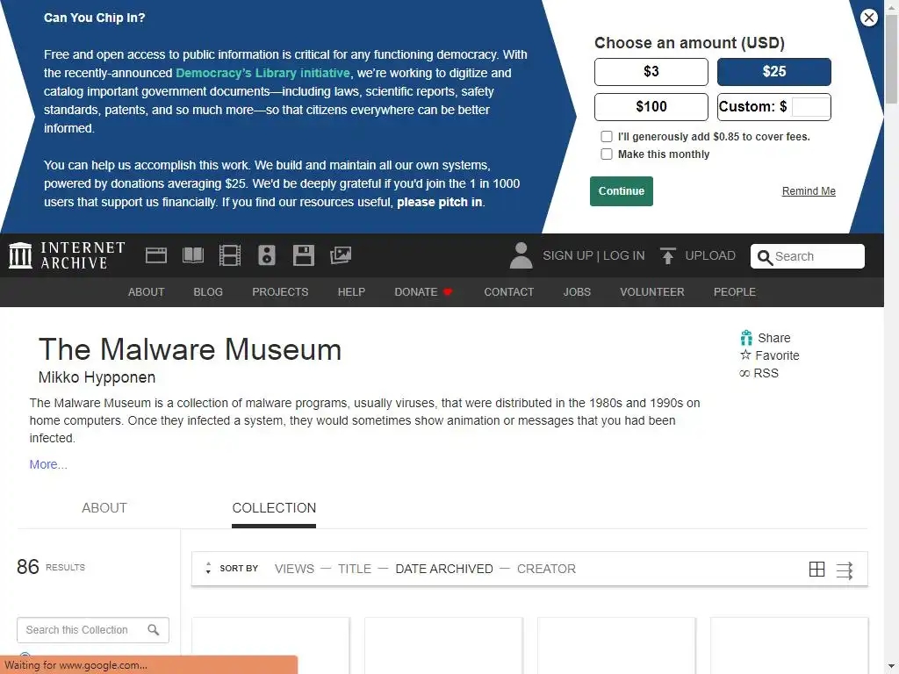
Task: Click the UPLOAD link
Action: (x=709, y=255)
